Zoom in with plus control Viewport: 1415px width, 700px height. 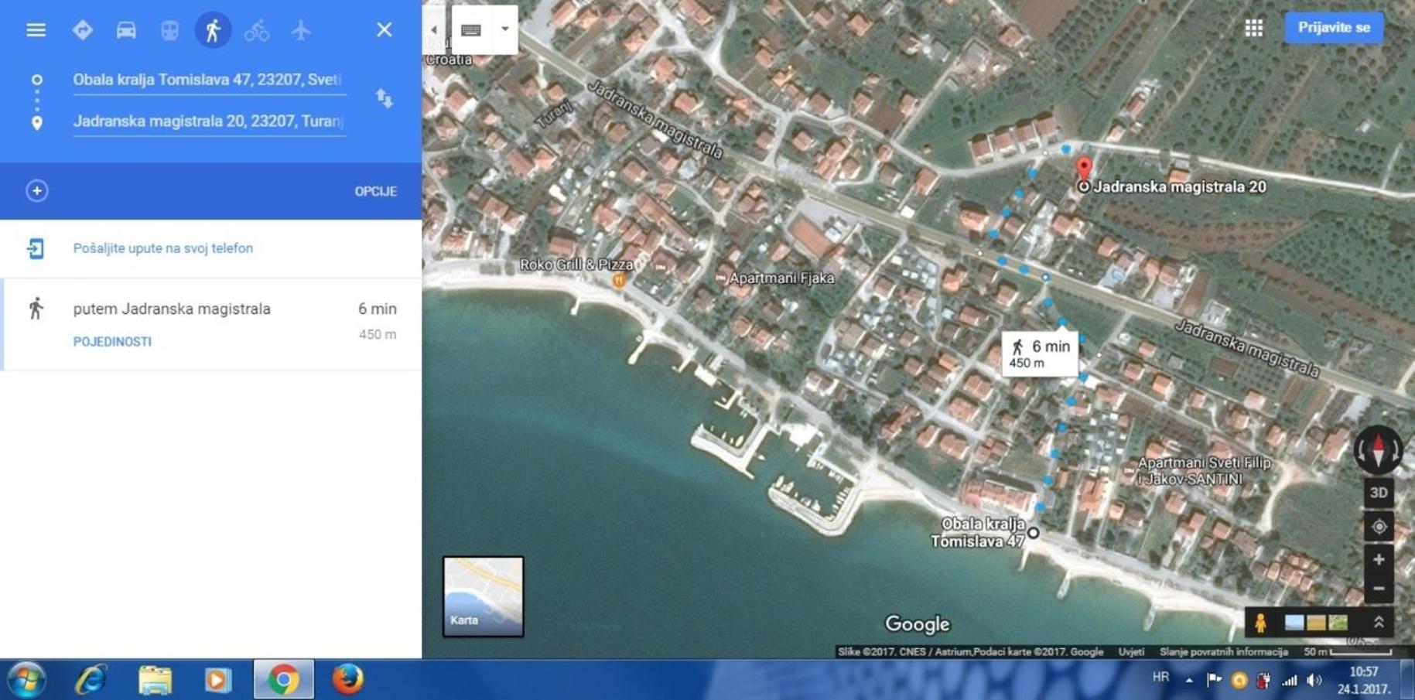click(1379, 559)
